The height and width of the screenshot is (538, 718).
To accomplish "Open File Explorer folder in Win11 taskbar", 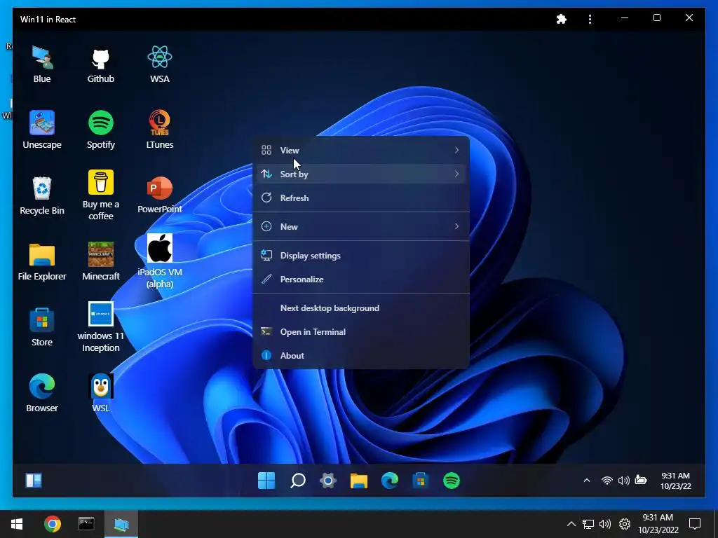I will pyautogui.click(x=359, y=481).
